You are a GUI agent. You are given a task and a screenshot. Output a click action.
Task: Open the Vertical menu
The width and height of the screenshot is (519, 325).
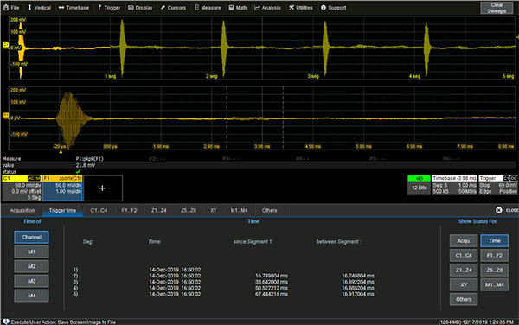[x=39, y=7]
